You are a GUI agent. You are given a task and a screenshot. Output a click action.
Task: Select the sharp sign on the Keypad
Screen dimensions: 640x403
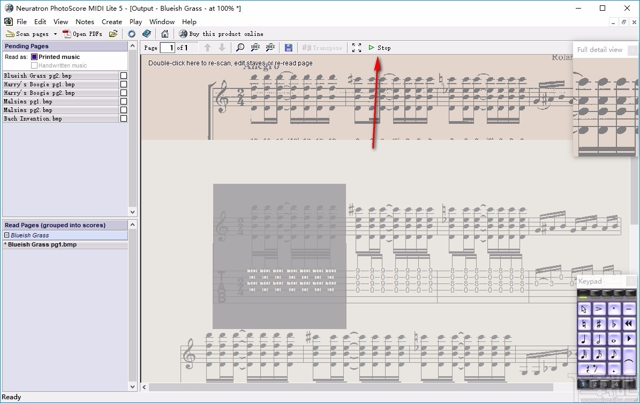(x=599, y=324)
